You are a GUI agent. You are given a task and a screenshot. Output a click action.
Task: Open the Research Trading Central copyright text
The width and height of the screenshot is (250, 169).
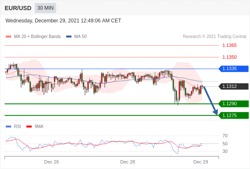click(x=214, y=37)
